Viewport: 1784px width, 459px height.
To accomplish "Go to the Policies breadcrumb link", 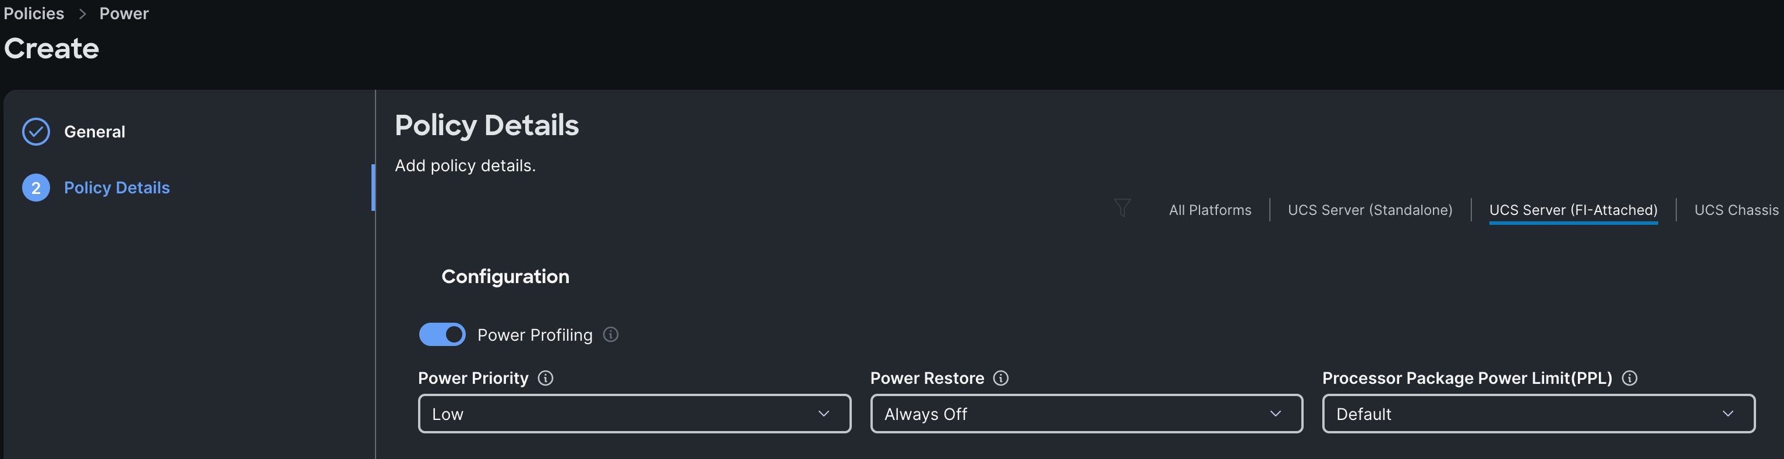I will pyautogui.click(x=34, y=14).
